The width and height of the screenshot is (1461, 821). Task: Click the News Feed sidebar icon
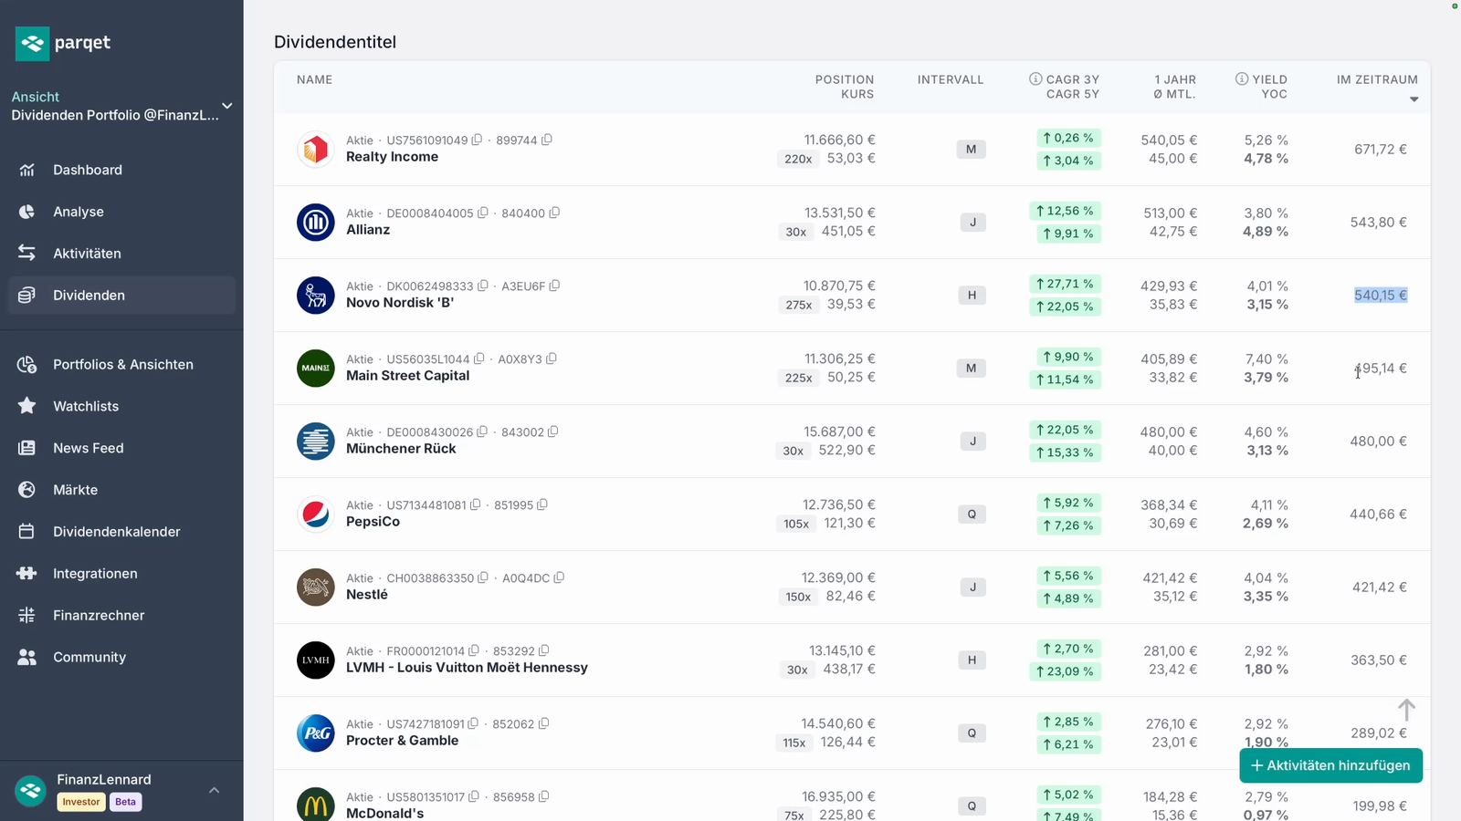tap(26, 448)
